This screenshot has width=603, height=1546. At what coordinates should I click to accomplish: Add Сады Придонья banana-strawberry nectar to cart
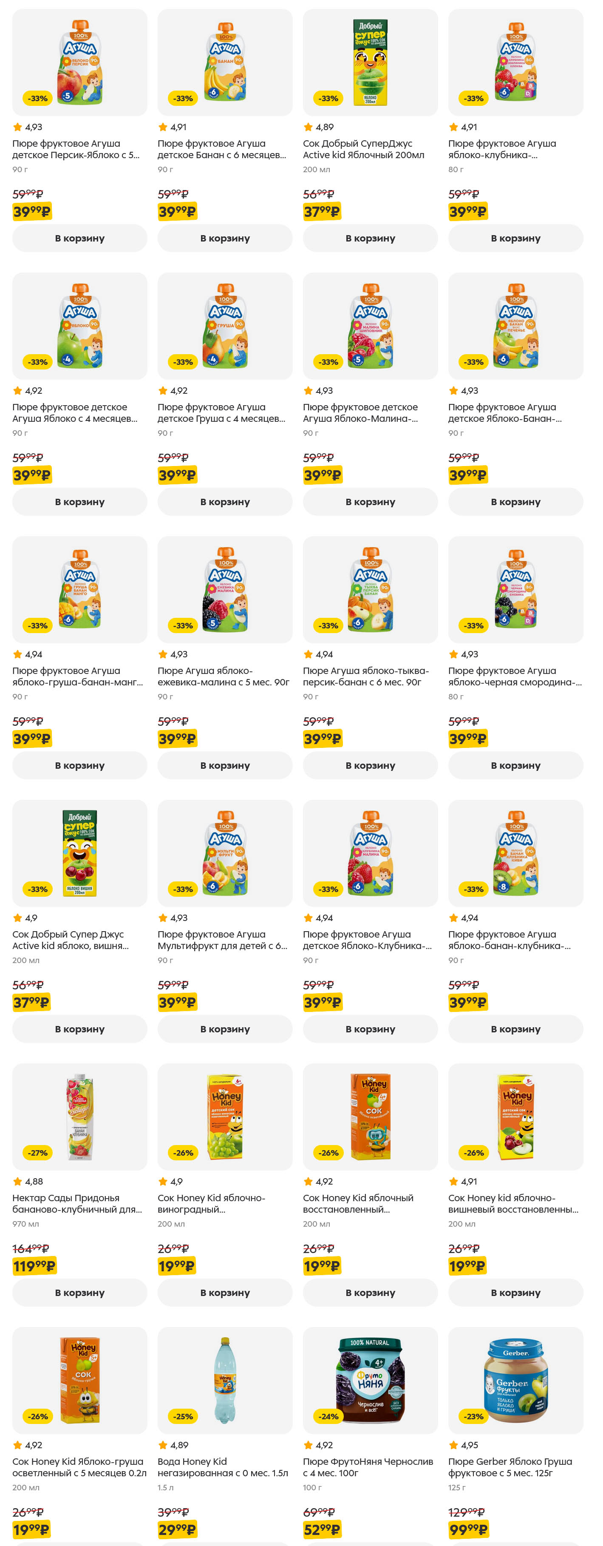[x=80, y=1292]
